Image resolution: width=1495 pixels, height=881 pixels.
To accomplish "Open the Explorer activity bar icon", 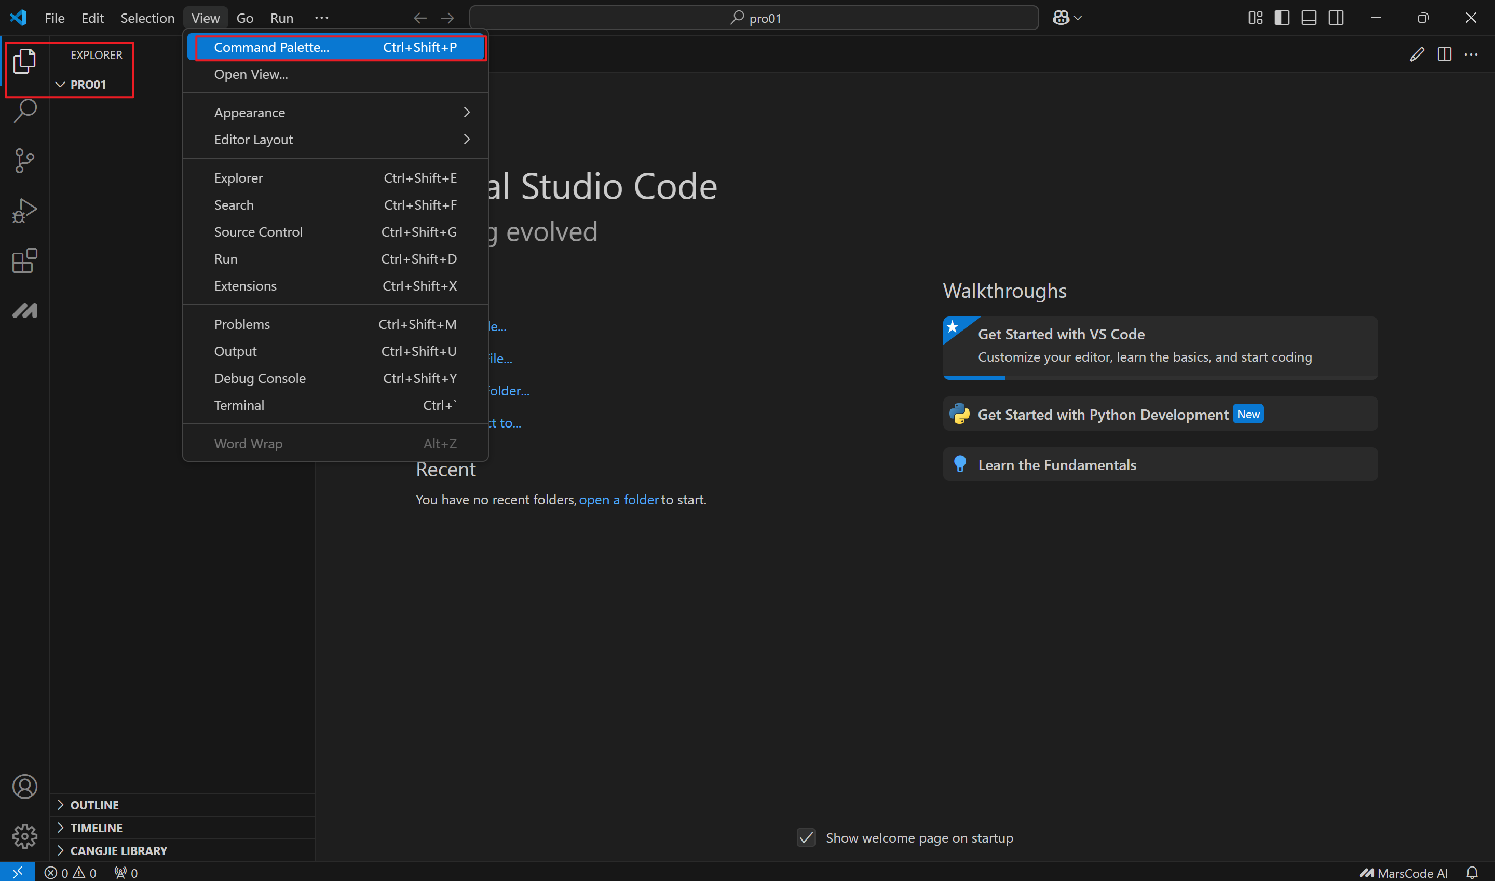I will click(x=24, y=61).
